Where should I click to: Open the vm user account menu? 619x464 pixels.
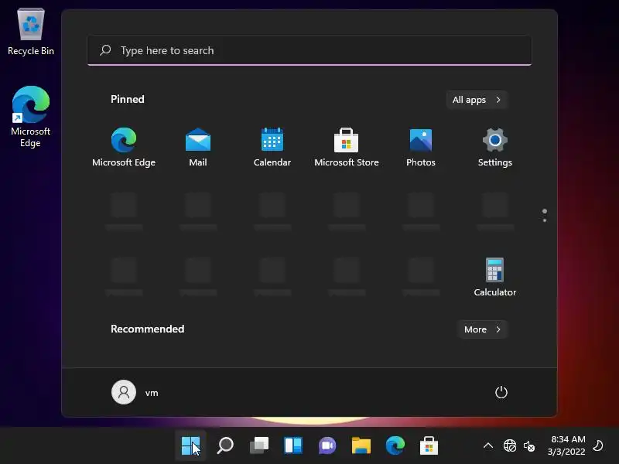pos(135,393)
